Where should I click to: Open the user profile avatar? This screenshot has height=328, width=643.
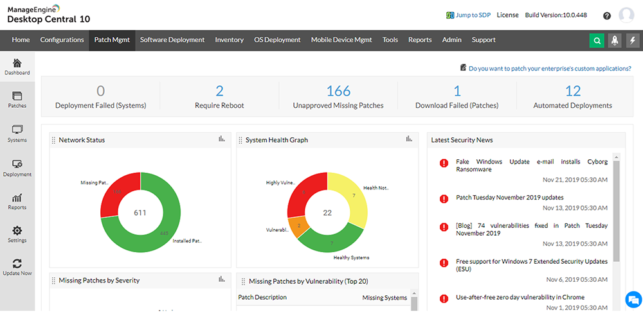626,15
